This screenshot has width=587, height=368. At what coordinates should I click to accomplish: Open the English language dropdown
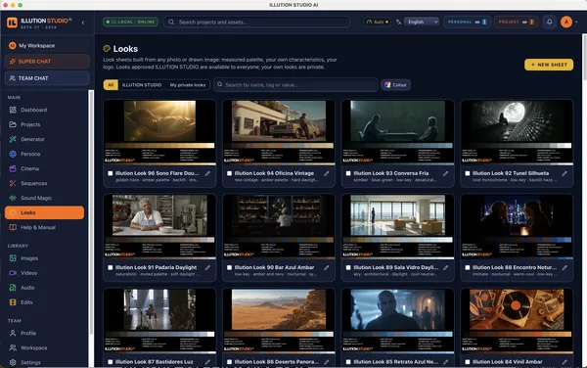(x=422, y=23)
